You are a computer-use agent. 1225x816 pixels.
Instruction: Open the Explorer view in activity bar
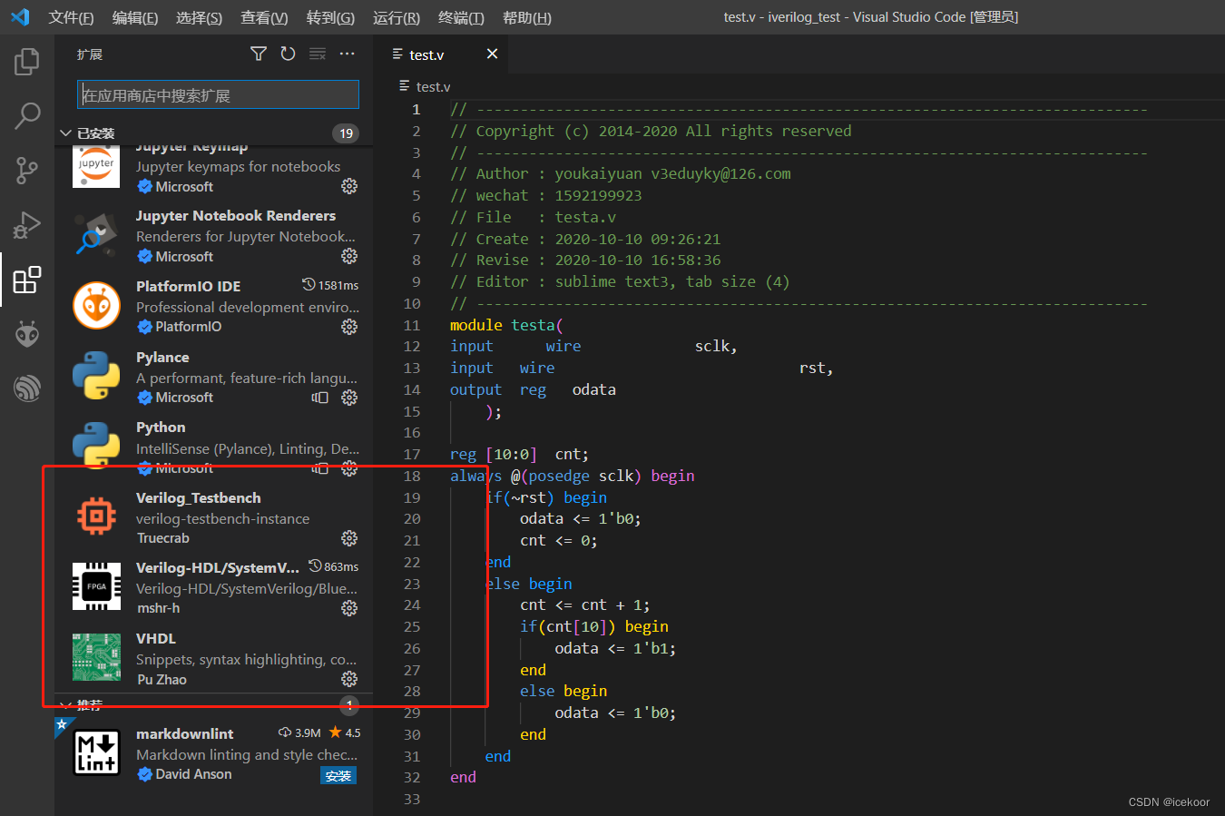point(27,62)
